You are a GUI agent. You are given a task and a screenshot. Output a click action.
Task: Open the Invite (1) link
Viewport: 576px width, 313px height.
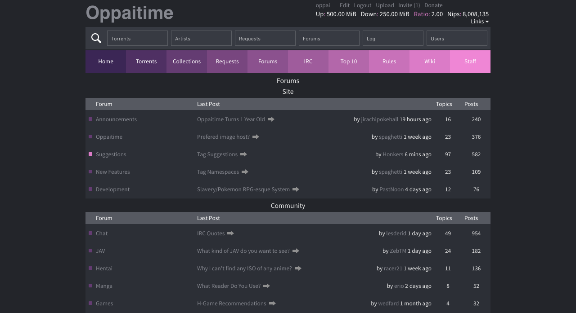tap(409, 5)
